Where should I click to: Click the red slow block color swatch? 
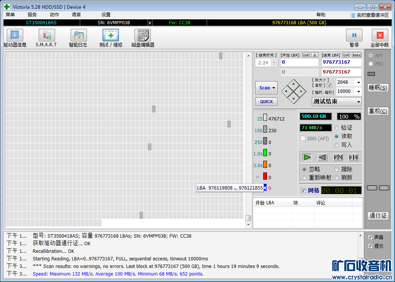click(265, 176)
